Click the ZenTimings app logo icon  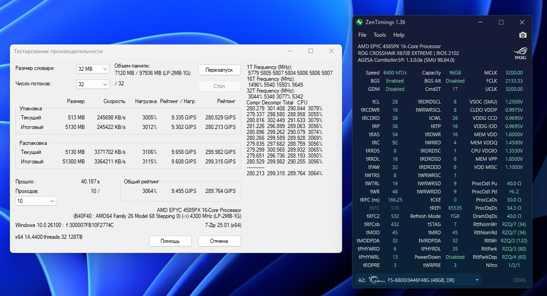click(x=360, y=22)
